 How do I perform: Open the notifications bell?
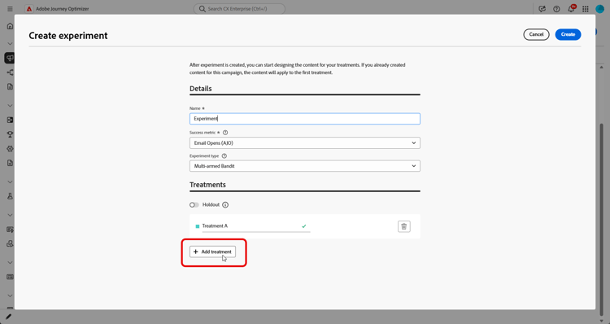[x=571, y=9]
